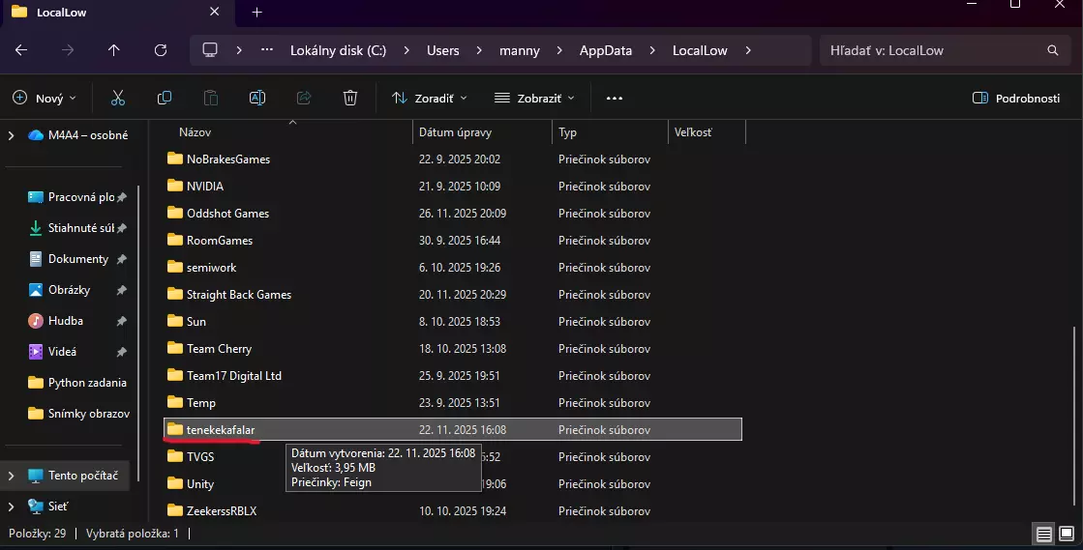Expand chevron after AppData in breadcrumb
Viewport: 1083px width, 550px height.
tap(652, 50)
